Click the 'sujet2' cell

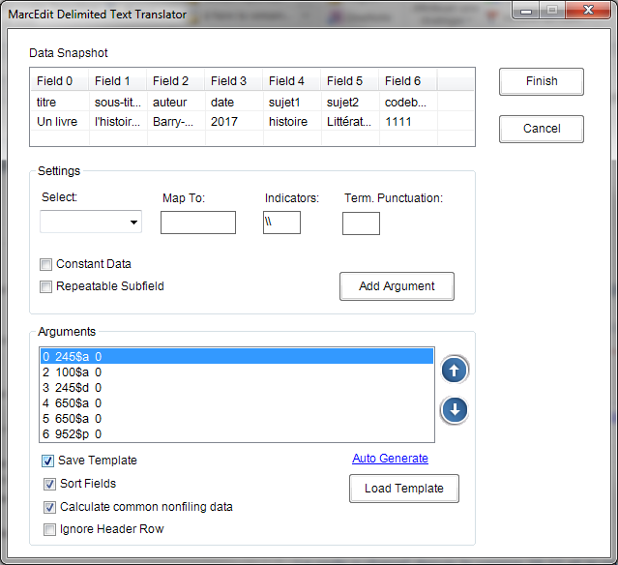(x=349, y=103)
